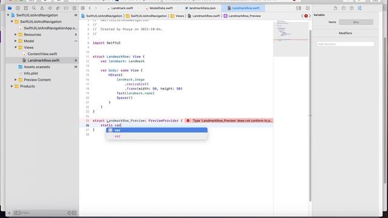The image size is (388, 218).
Task: Open the Project navigator folder icon
Action: [x=10, y=8]
